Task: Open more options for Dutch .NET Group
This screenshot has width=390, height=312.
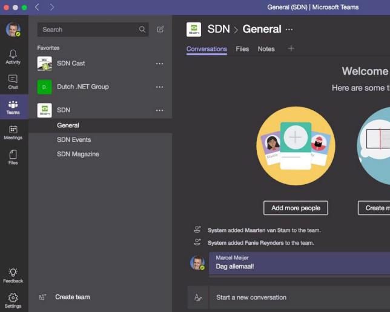Action: pyautogui.click(x=159, y=87)
